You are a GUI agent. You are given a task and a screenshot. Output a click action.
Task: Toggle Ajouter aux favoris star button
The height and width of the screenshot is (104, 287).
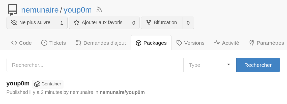(x=99, y=23)
